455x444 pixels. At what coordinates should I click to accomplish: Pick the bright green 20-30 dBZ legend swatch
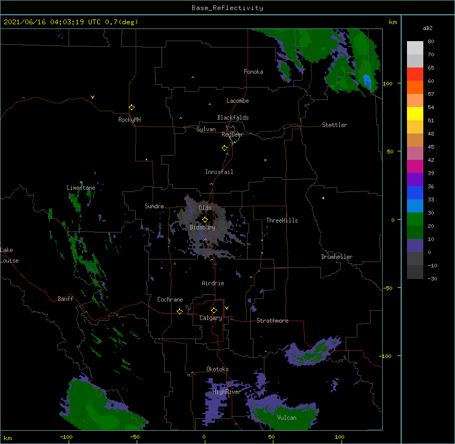click(415, 219)
